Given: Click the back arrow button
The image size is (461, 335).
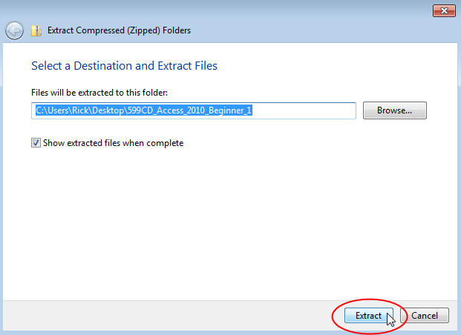Looking at the screenshot, I should click(13, 30).
